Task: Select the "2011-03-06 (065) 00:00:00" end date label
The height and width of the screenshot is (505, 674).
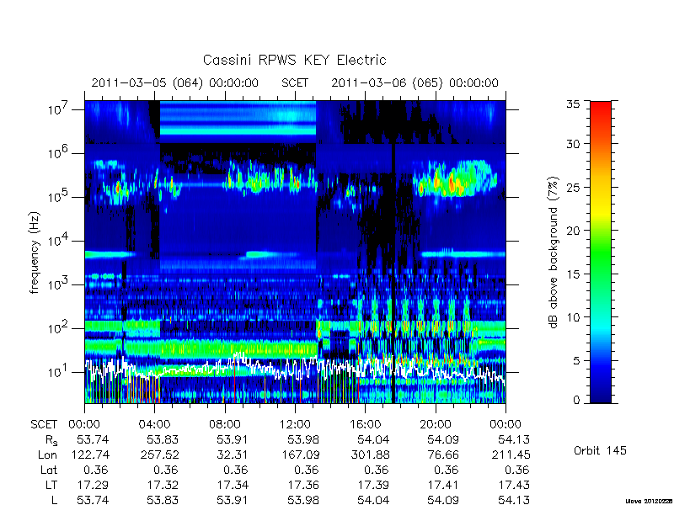Action: tap(415, 82)
